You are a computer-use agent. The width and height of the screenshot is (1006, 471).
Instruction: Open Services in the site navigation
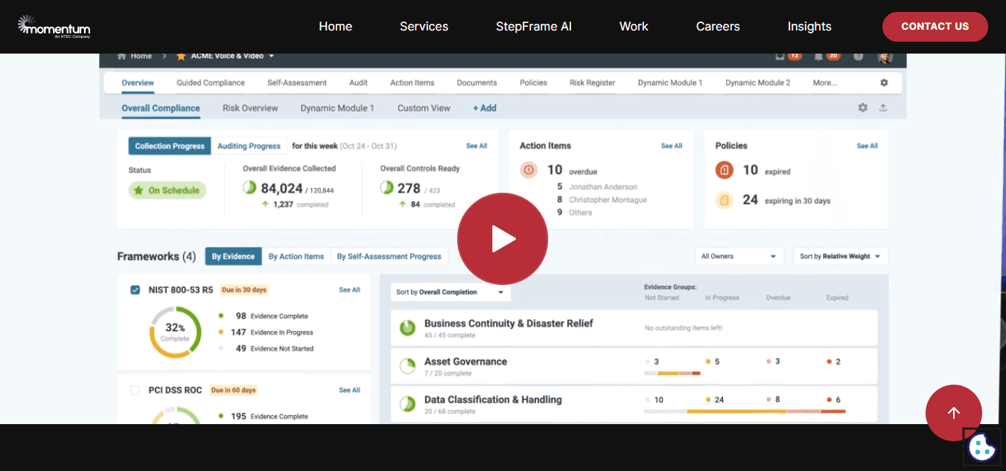[x=424, y=27]
